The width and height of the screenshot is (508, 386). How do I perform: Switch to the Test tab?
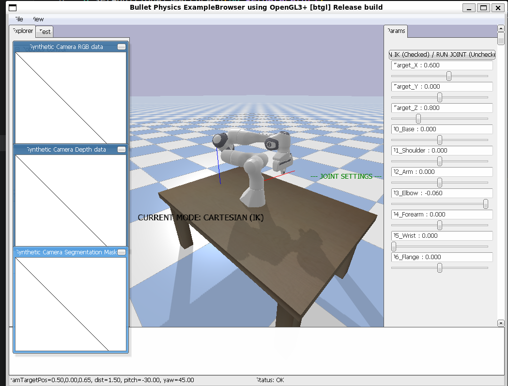click(x=45, y=32)
